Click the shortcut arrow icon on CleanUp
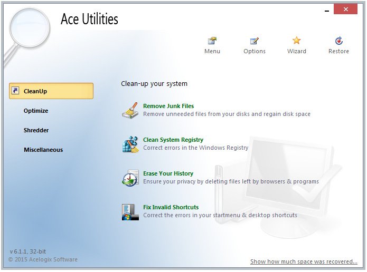367x272 pixels. (x=15, y=91)
